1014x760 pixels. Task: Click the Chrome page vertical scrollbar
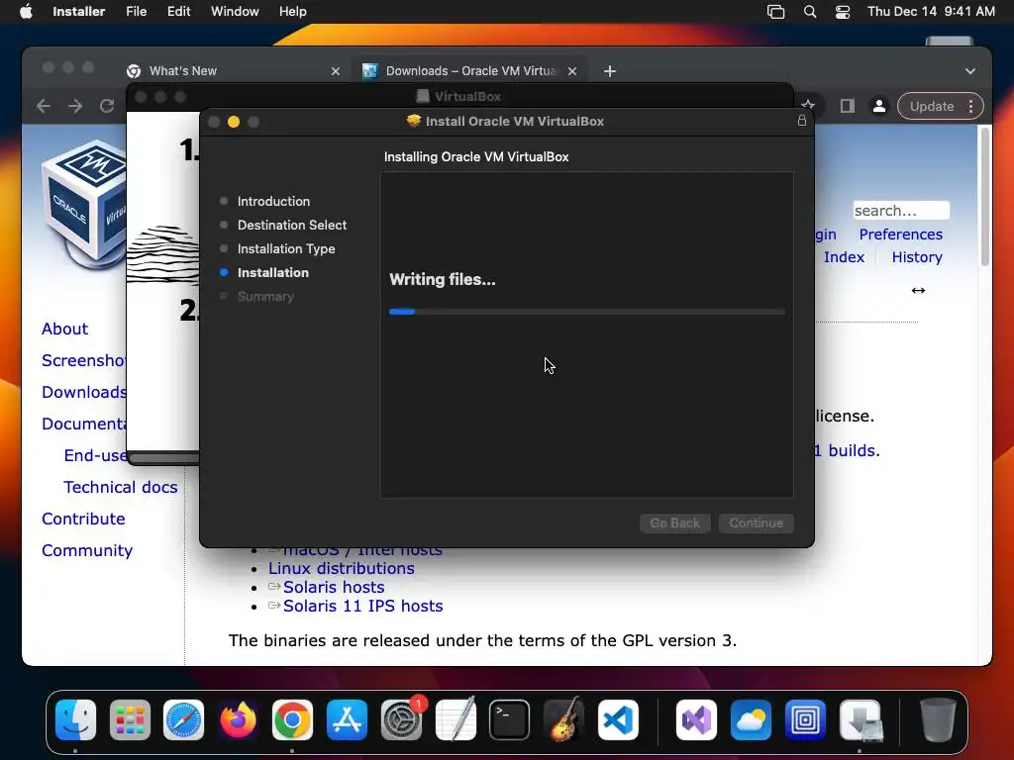click(x=985, y=197)
